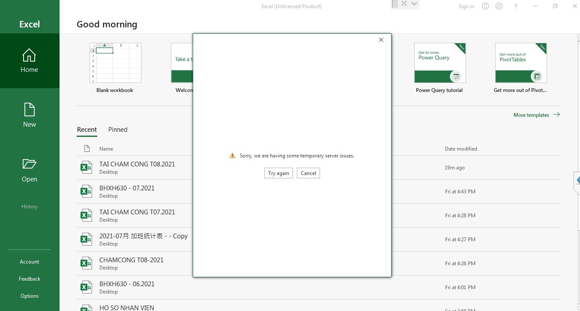Screen dimensions: 580x311
Task: Sort by Date modified column
Action: click(461, 149)
